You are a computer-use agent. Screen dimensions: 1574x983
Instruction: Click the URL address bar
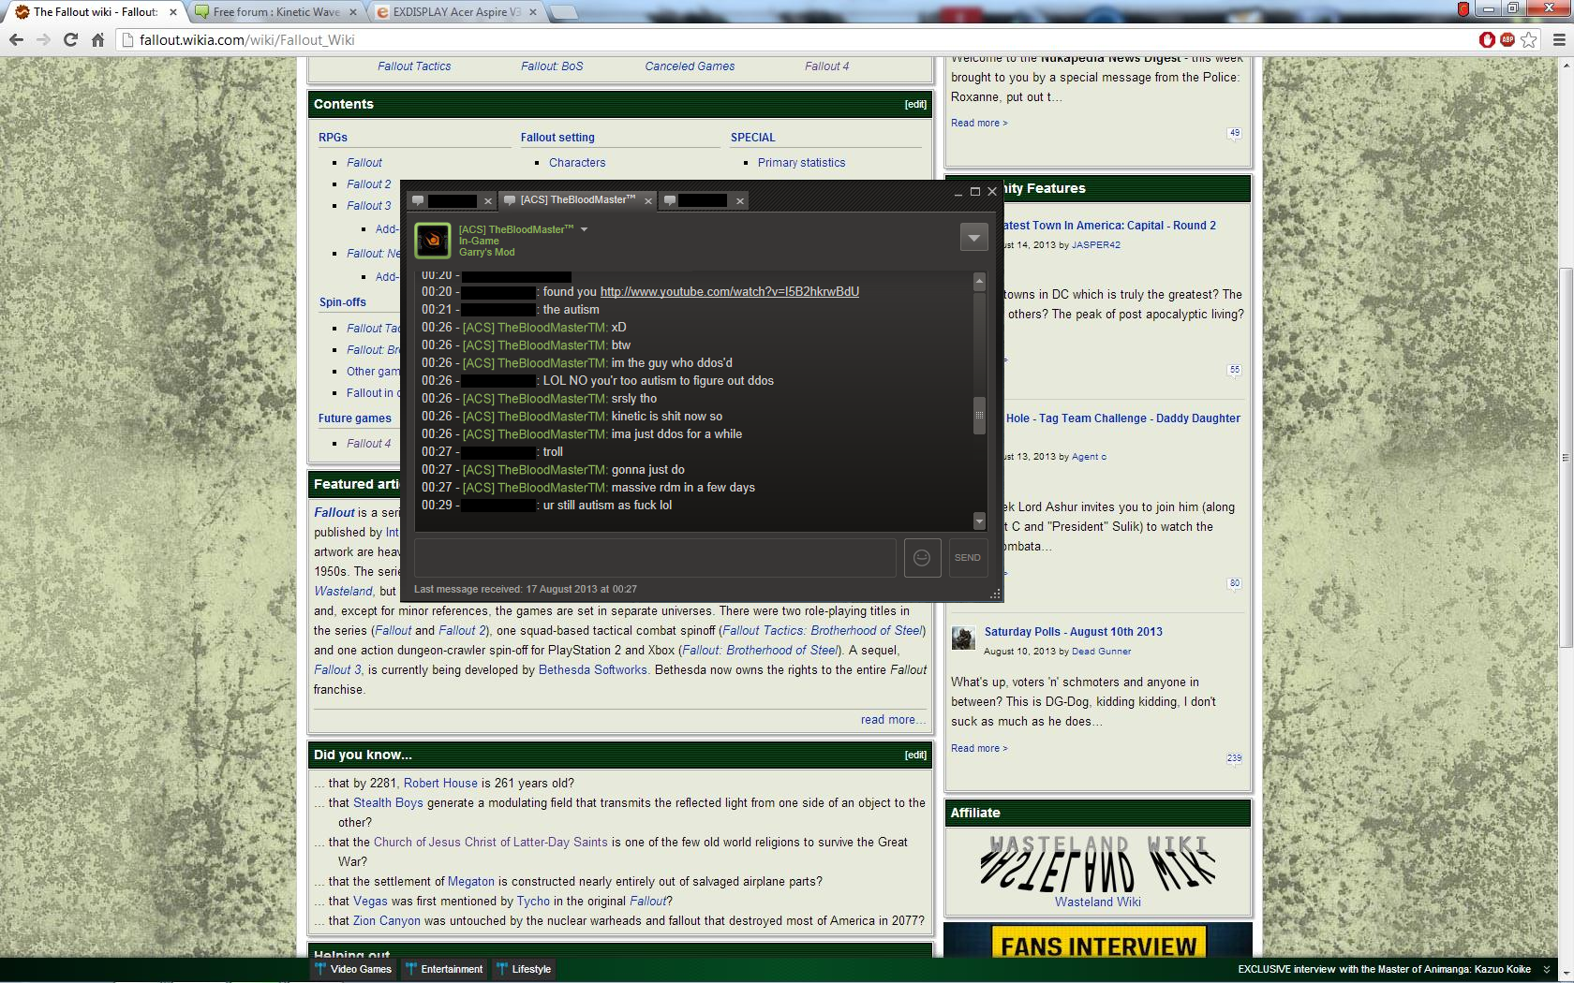[x=796, y=40]
